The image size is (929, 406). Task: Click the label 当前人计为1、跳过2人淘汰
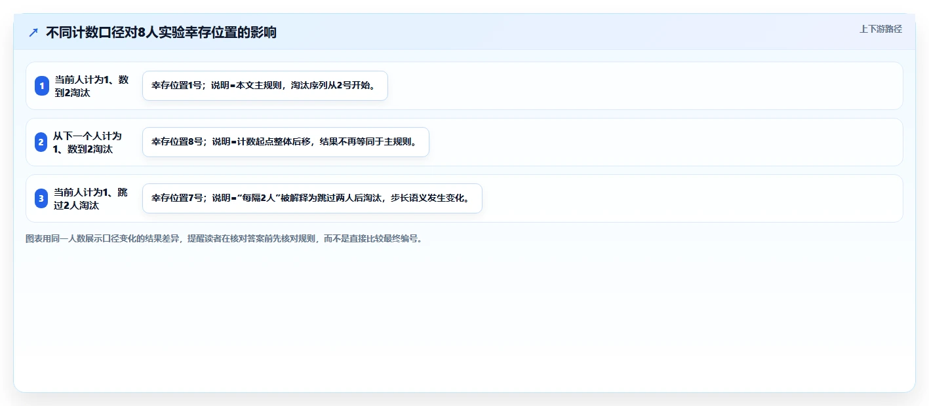pyautogui.click(x=90, y=198)
